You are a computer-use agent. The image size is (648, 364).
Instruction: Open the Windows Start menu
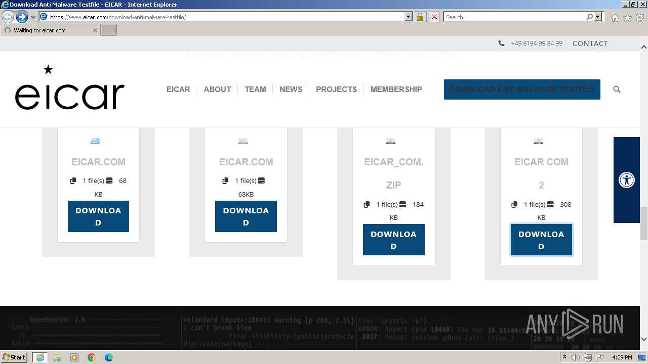click(x=14, y=357)
